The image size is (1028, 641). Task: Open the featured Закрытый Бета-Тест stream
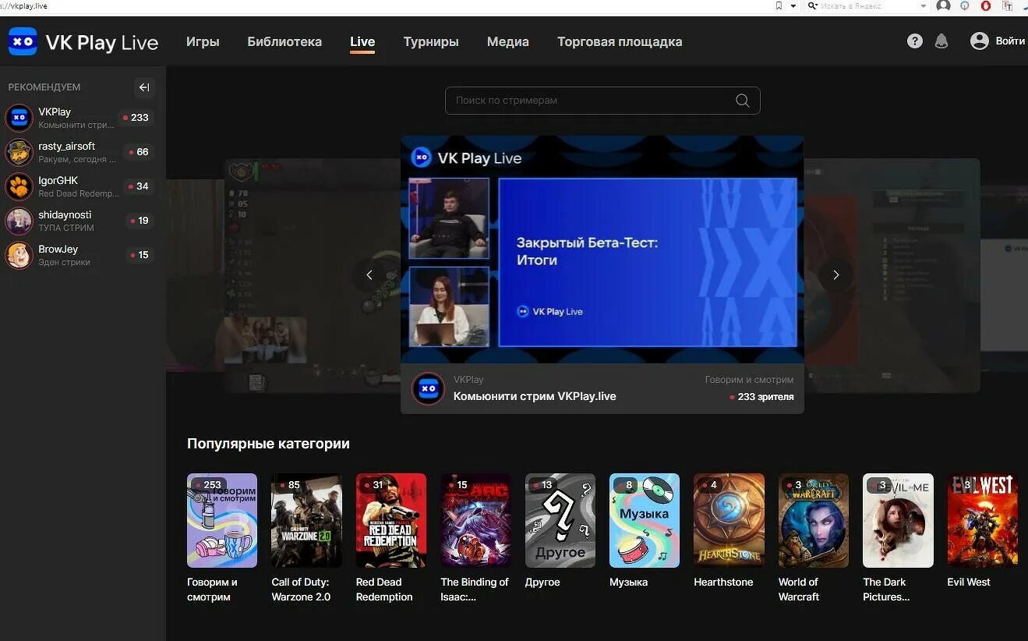[x=602, y=250]
